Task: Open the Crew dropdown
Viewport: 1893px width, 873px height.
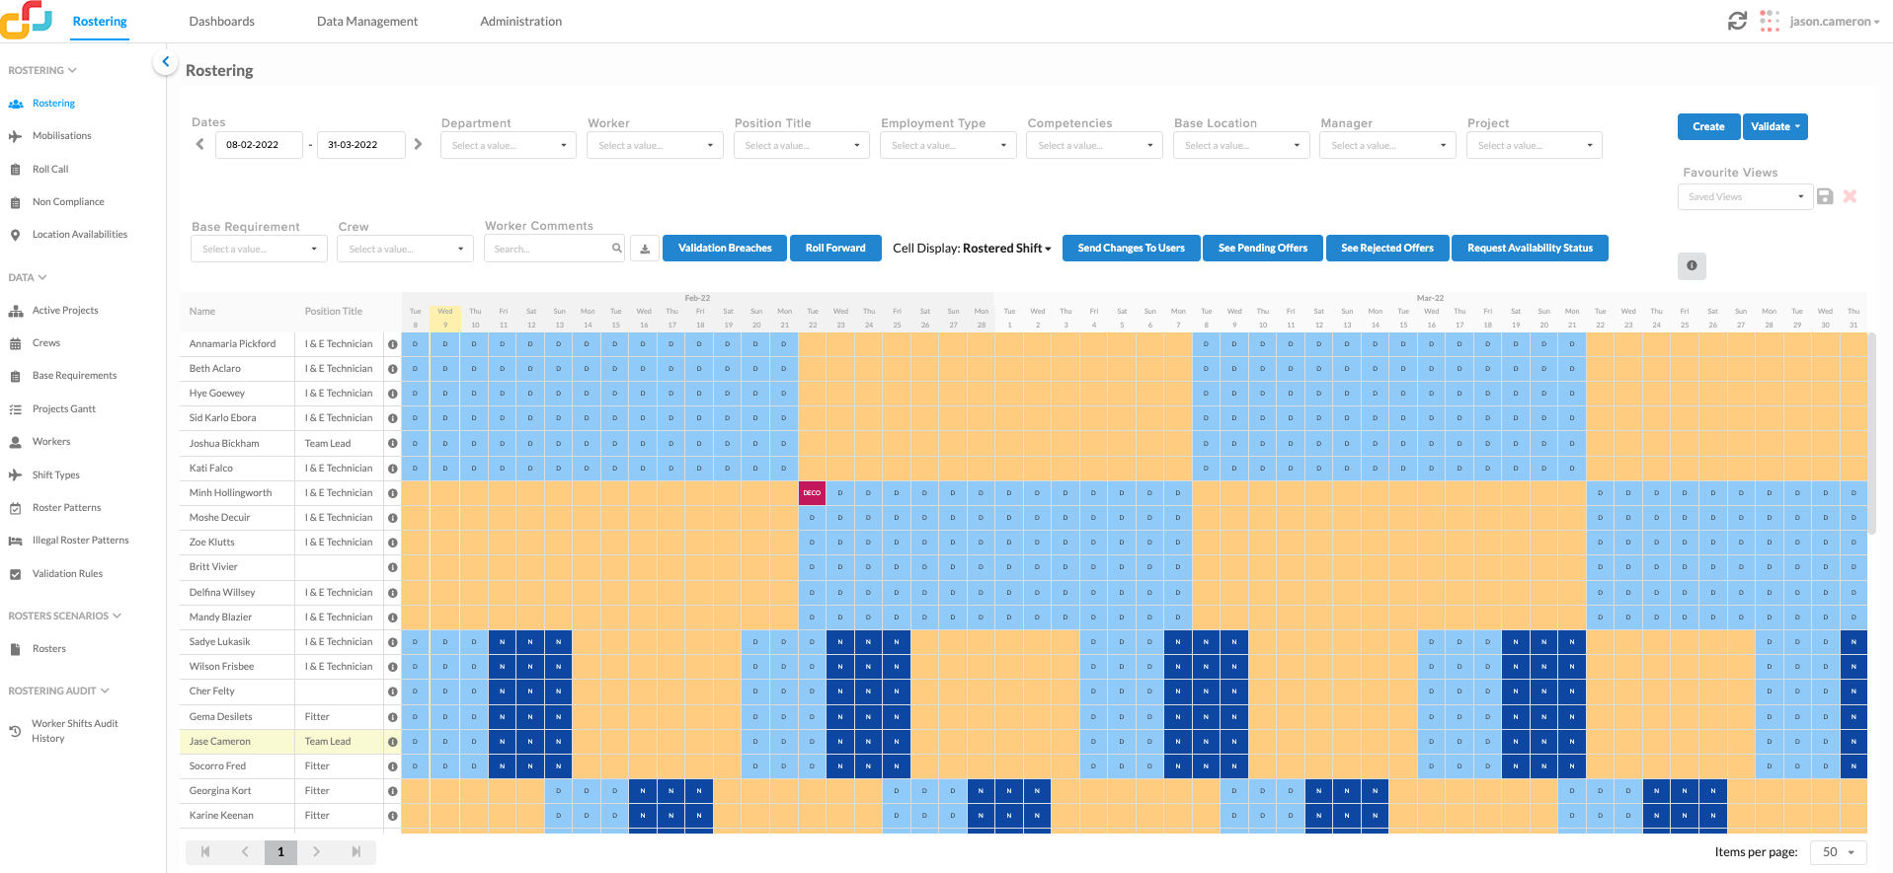Action: (405, 250)
